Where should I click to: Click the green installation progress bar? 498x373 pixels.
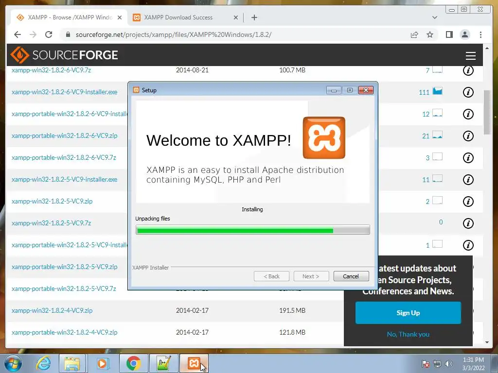pyautogui.click(x=252, y=230)
